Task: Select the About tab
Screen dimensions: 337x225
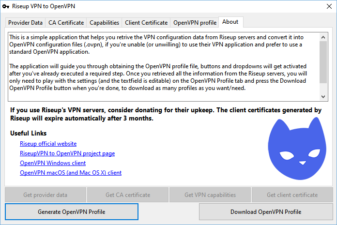Action: coord(230,22)
